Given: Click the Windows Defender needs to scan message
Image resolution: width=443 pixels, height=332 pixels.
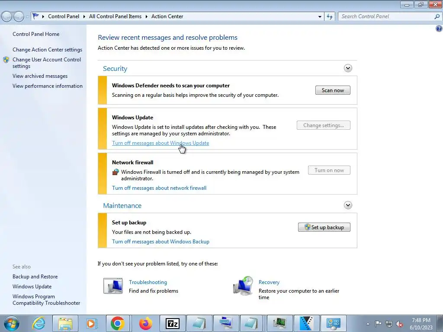Looking at the screenshot, I should click(x=170, y=86).
